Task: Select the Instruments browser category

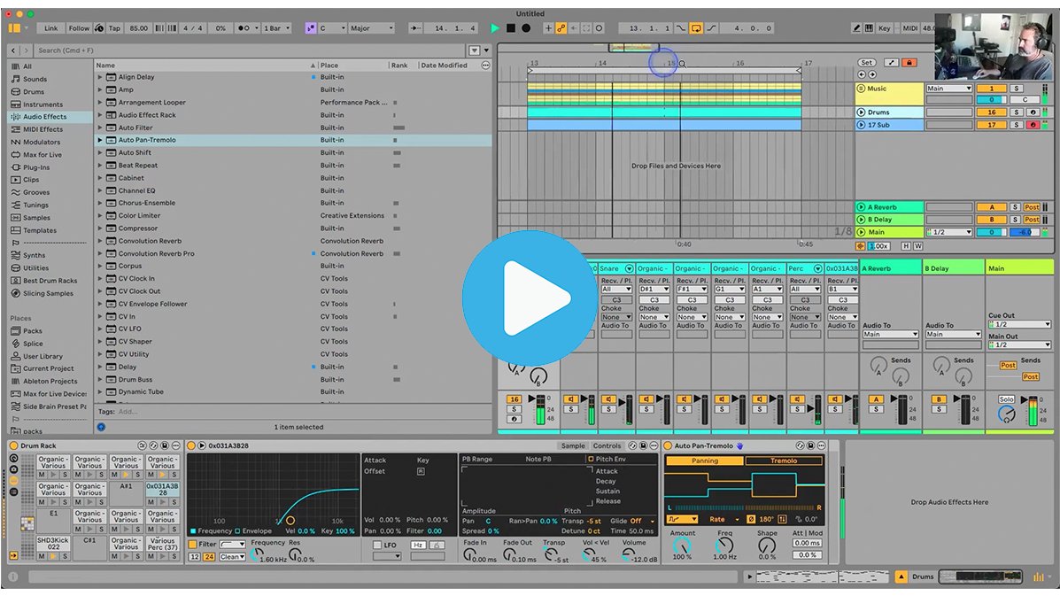Action: 43,104
